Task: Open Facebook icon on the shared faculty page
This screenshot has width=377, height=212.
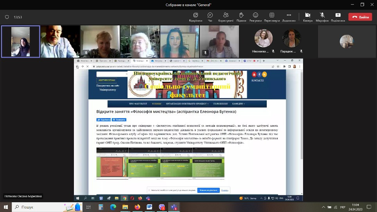Action: pos(259,74)
